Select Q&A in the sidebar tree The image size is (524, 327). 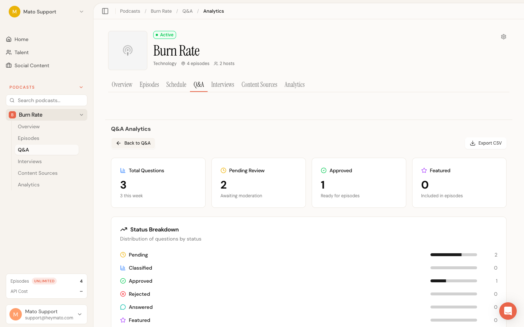(x=47, y=150)
